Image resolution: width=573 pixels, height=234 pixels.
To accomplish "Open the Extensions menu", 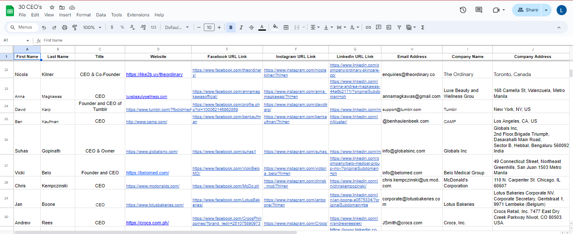I will [138, 15].
